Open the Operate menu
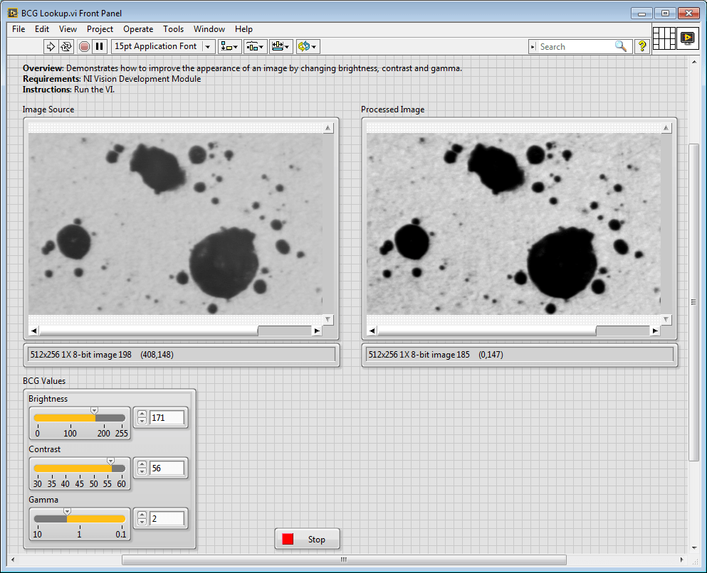707x573 pixels. coord(138,29)
